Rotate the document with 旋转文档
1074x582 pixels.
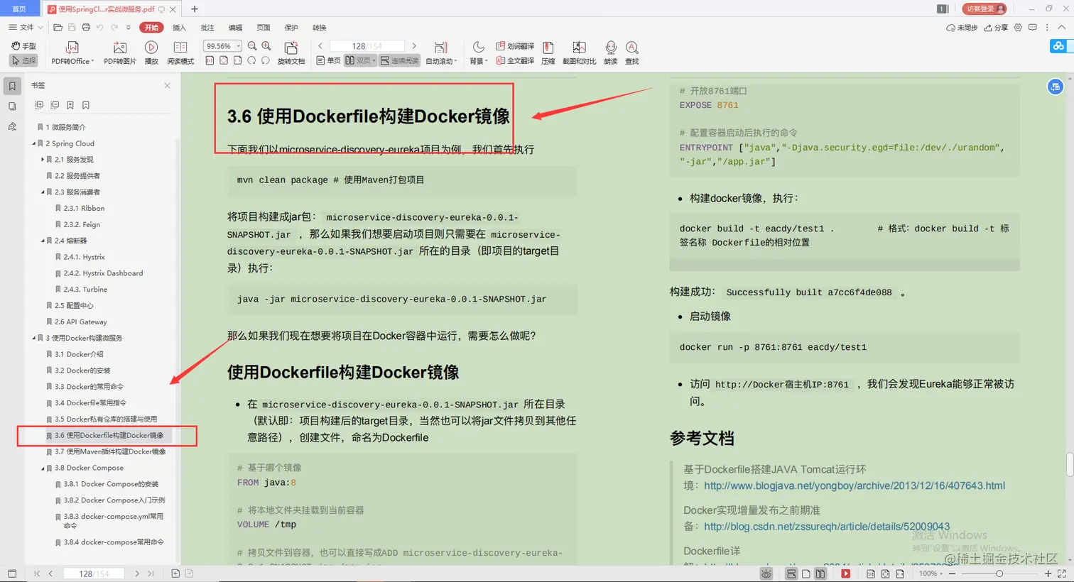point(291,50)
